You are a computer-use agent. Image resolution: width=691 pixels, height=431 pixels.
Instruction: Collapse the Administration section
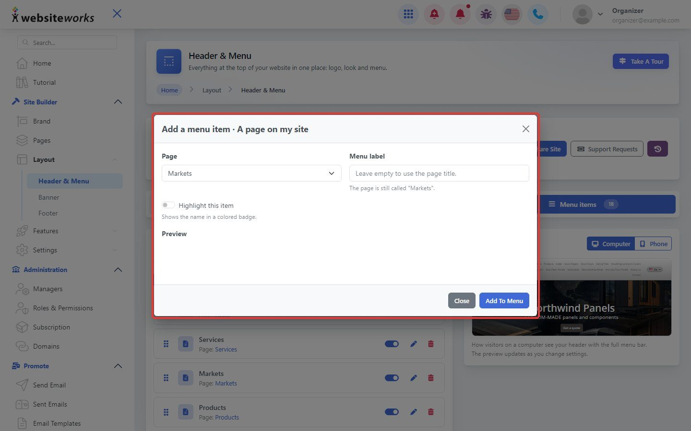point(118,270)
